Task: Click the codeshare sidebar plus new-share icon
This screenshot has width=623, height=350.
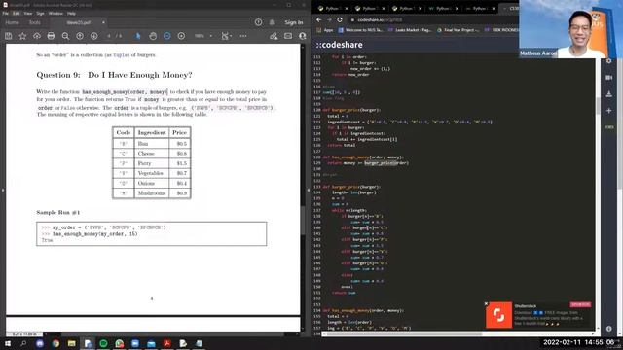Action: [609, 110]
